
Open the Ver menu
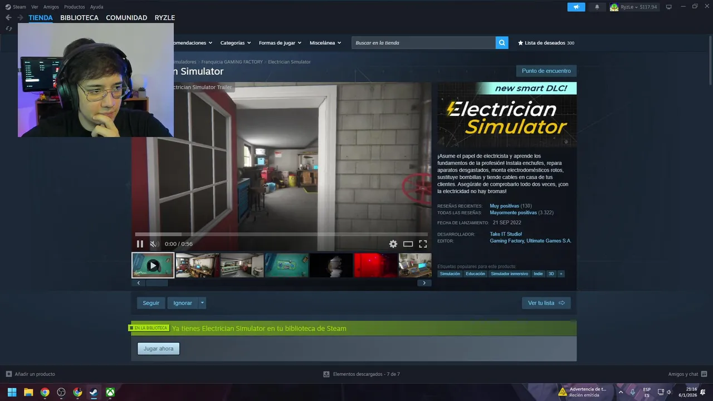(x=35, y=7)
